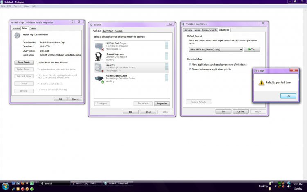307x192 pixels.
Task: Open the Recording tab in Sound window
Action: [x=108, y=31]
